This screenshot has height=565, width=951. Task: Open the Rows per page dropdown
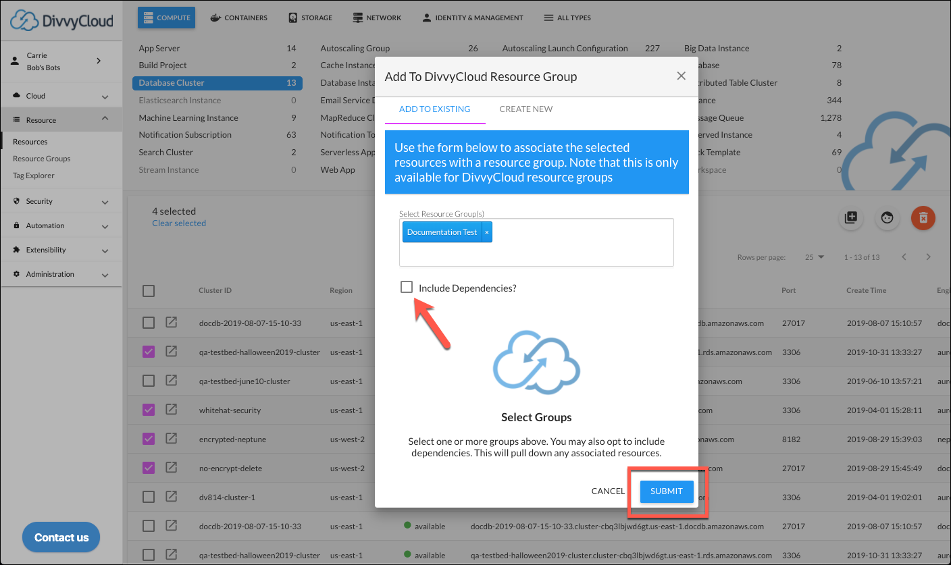[814, 257]
